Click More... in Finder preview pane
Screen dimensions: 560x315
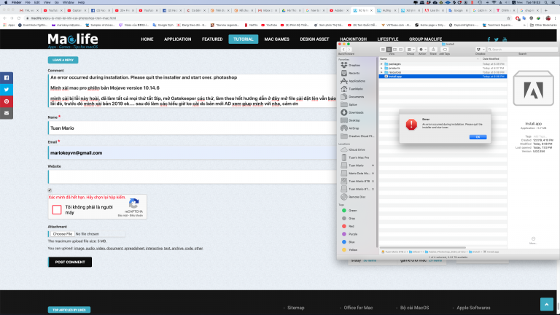533,241
